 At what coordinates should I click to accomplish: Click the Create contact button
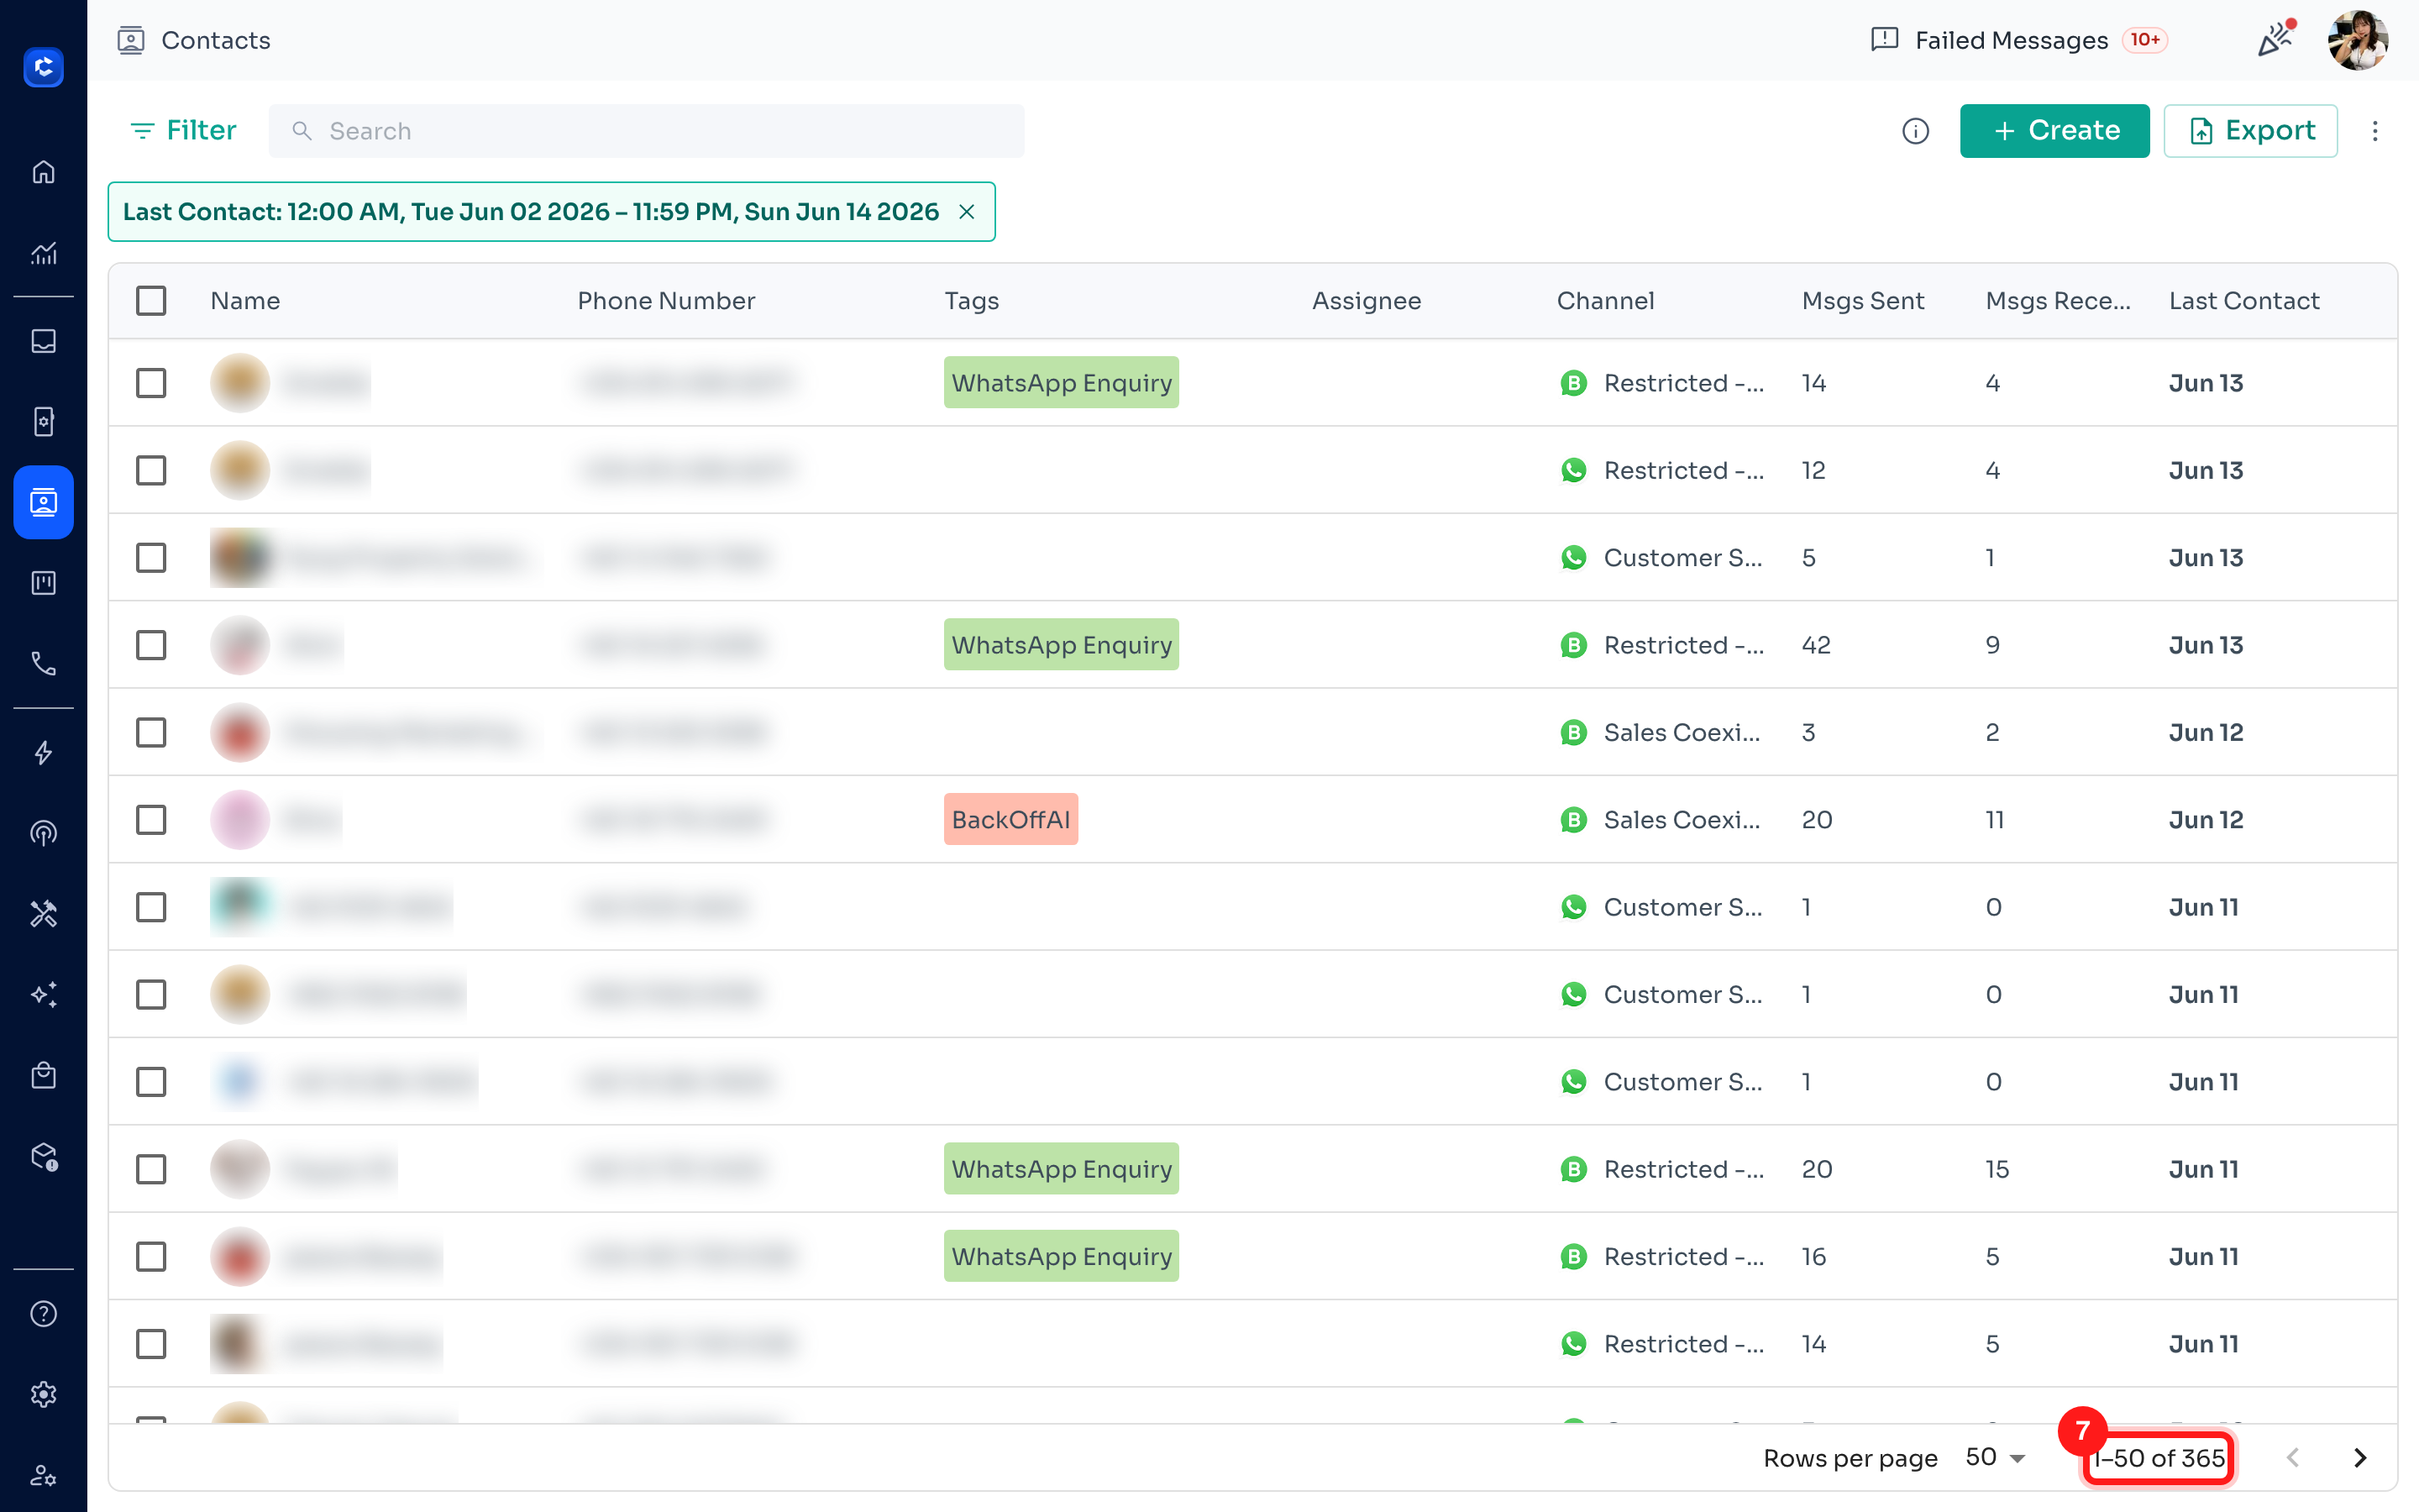[2054, 131]
